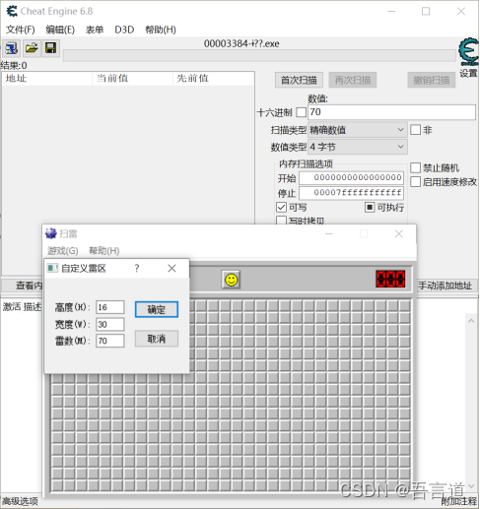
Task: Click 取消 in the custom field dialog
Action: point(157,339)
